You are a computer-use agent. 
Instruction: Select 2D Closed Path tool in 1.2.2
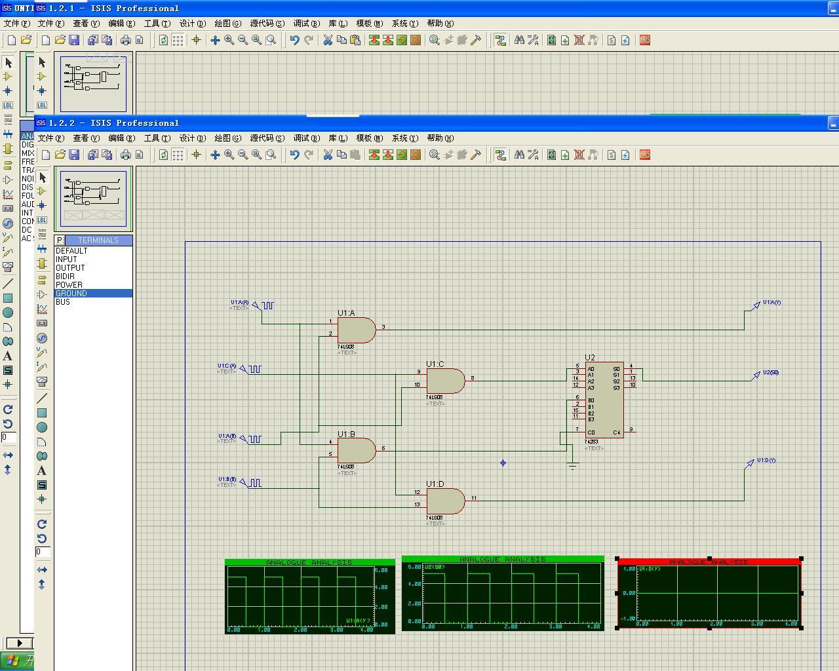point(42,456)
